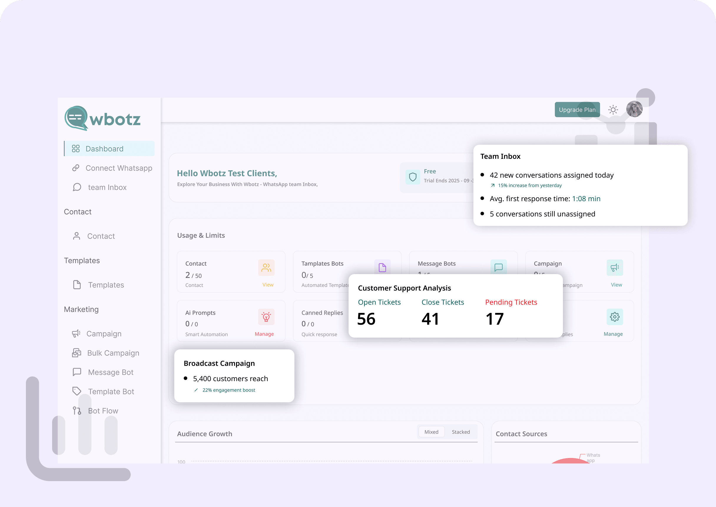This screenshot has width=716, height=507.
Task: Click the Campaign megaphone sidebar icon
Action: [76, 334]
